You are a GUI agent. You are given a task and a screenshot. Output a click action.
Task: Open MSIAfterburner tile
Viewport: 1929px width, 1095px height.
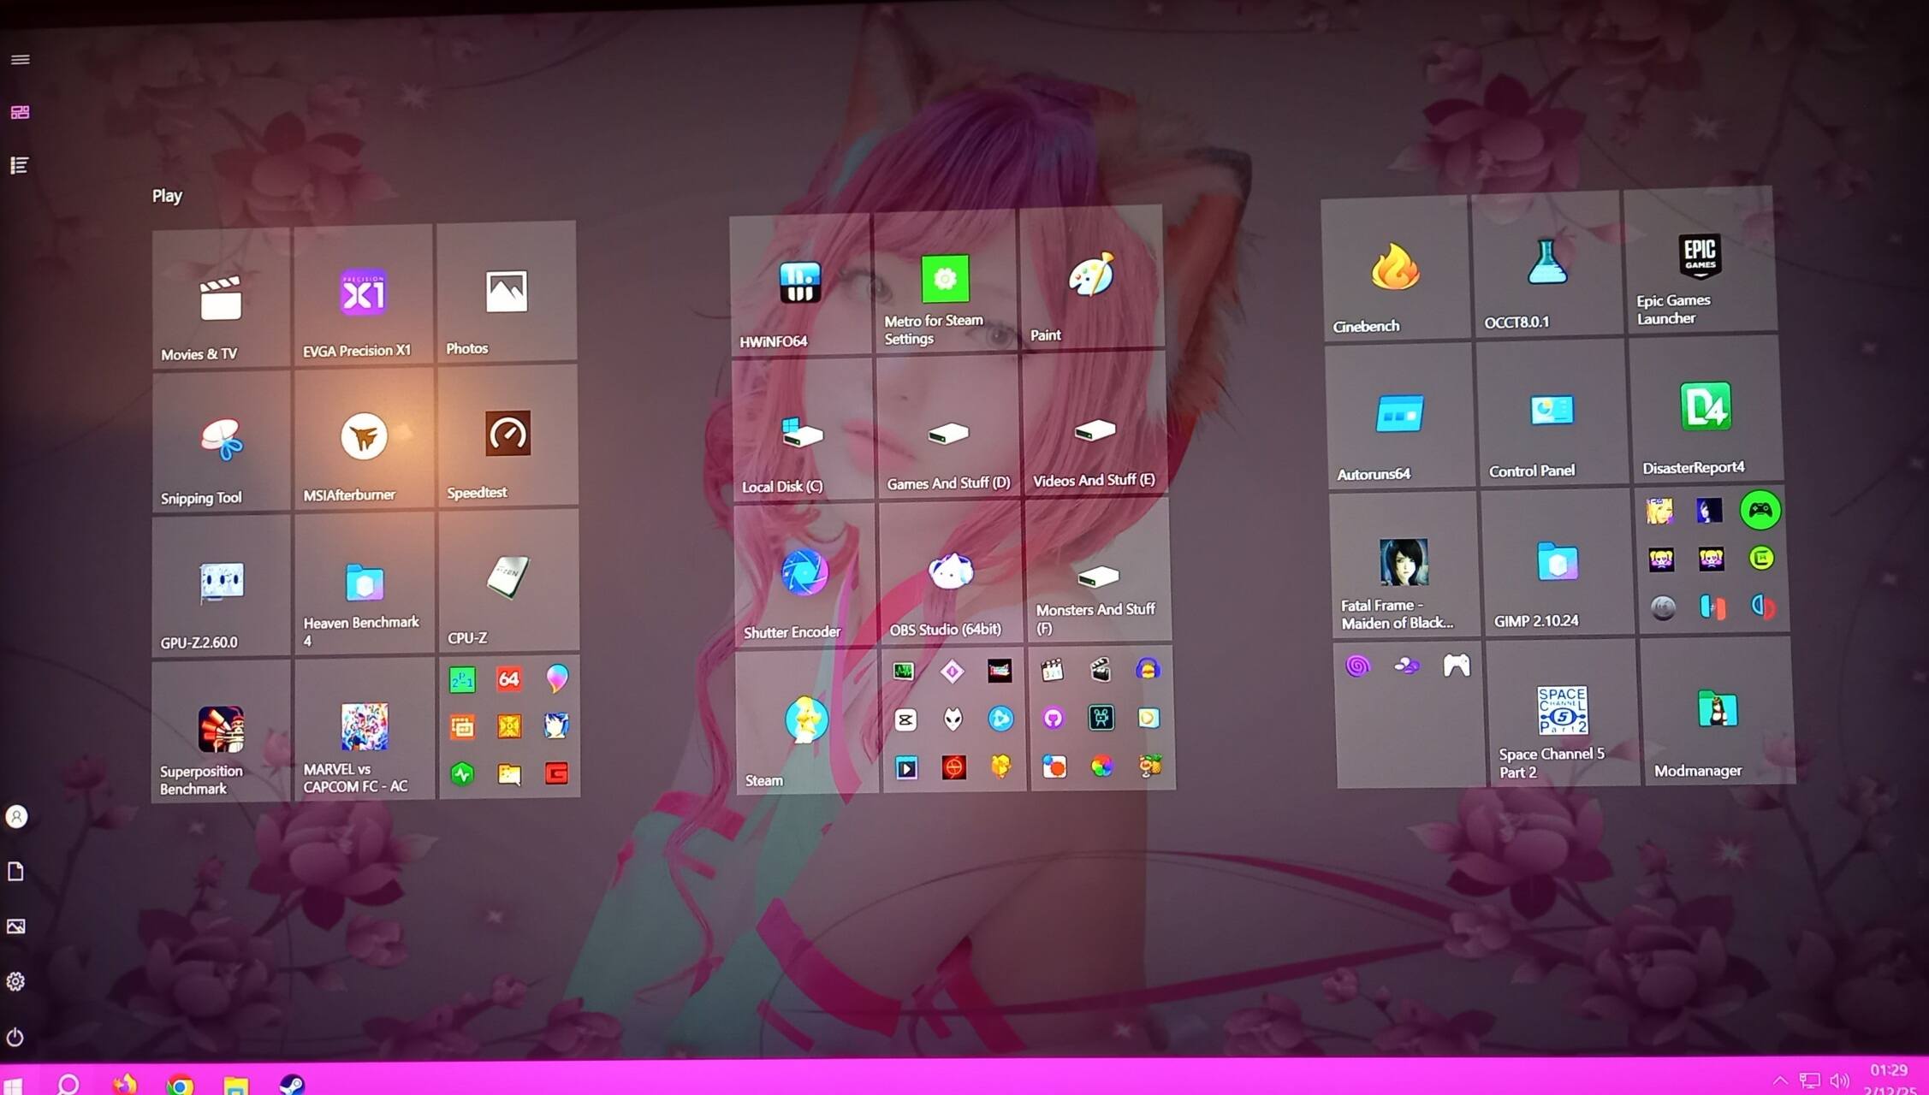coord(364,439)
